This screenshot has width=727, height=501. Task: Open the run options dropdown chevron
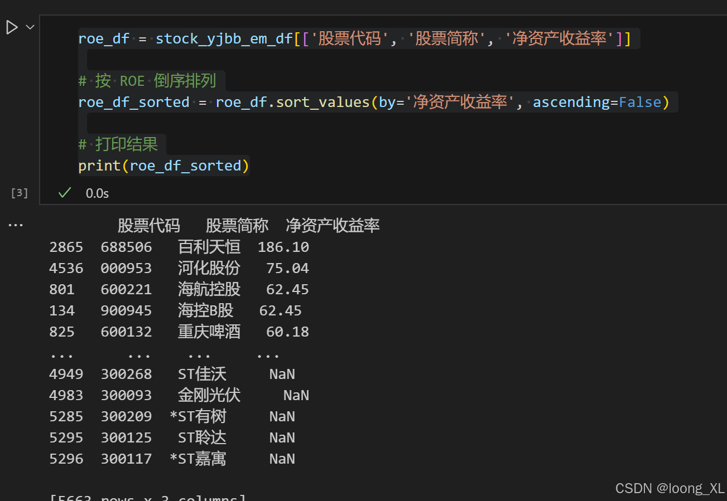point(30,27)
